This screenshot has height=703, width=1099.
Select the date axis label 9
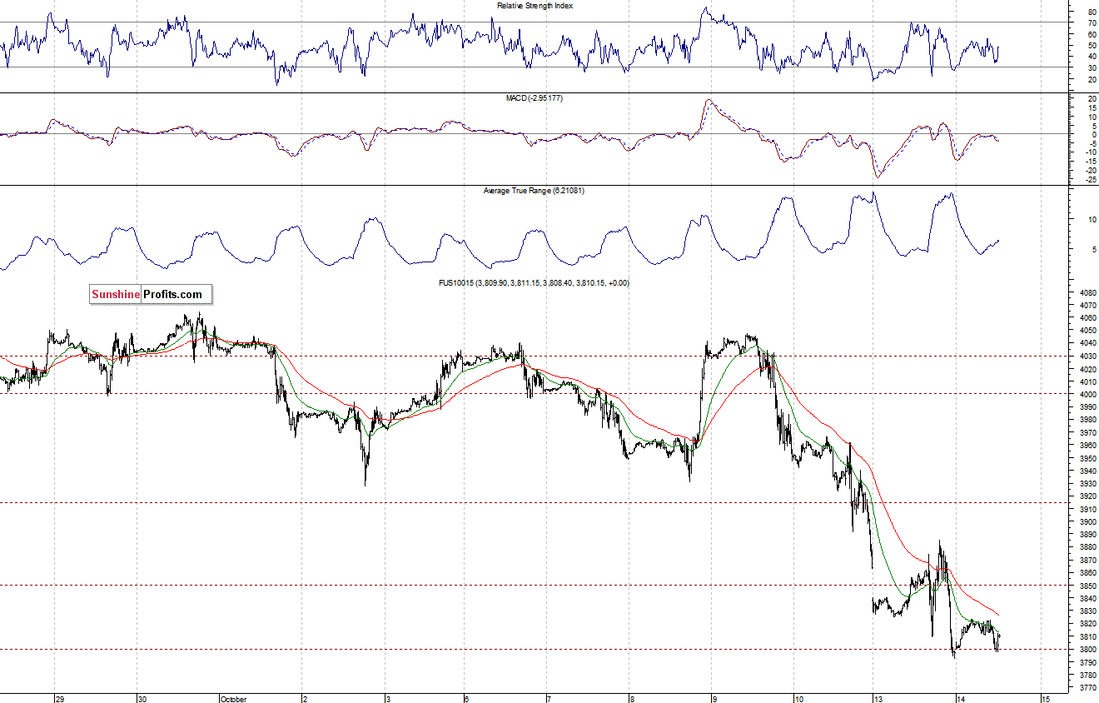714,698
